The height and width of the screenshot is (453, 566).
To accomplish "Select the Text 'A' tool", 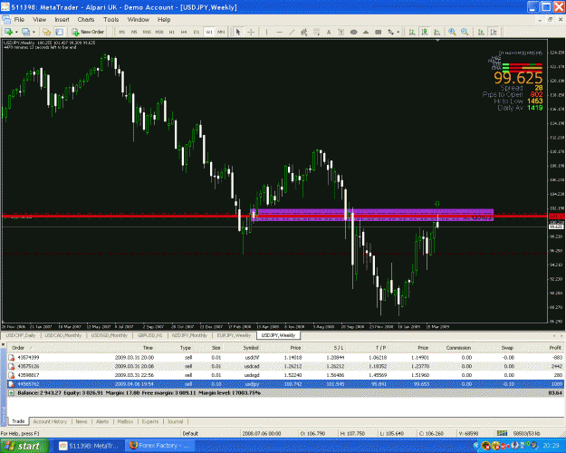I will click(x=329, y=32).
